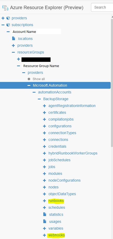Expand the configurations node
This screenshot has width=113, height=239.
coord(44,126)
